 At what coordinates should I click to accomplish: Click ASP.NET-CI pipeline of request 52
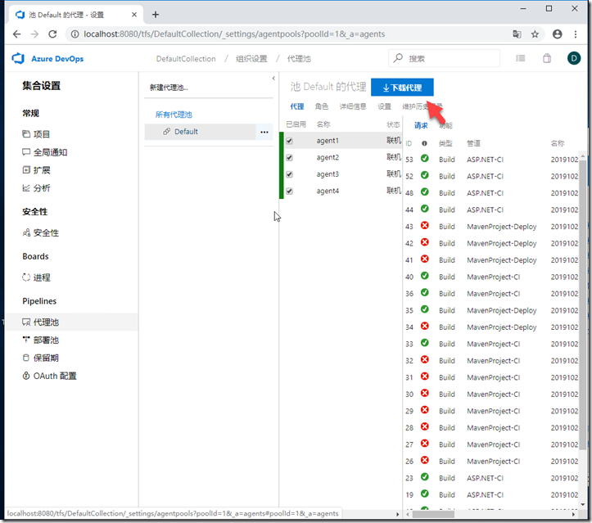click(486, 176)
